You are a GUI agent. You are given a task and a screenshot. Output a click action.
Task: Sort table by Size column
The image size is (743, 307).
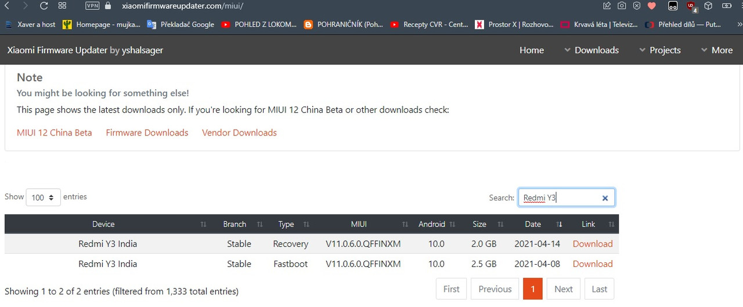click(484, 224)
